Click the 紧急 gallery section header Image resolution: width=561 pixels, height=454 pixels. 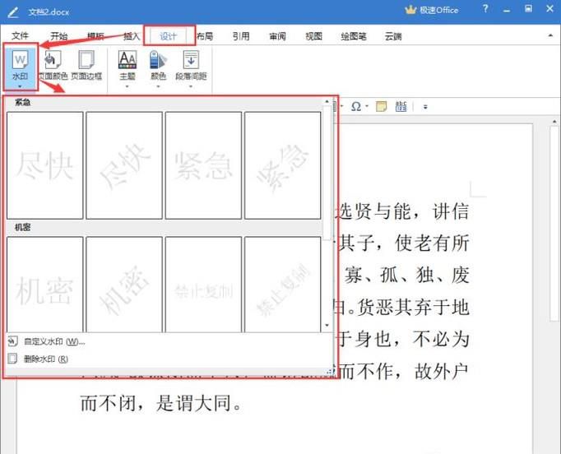coord(22,103)
